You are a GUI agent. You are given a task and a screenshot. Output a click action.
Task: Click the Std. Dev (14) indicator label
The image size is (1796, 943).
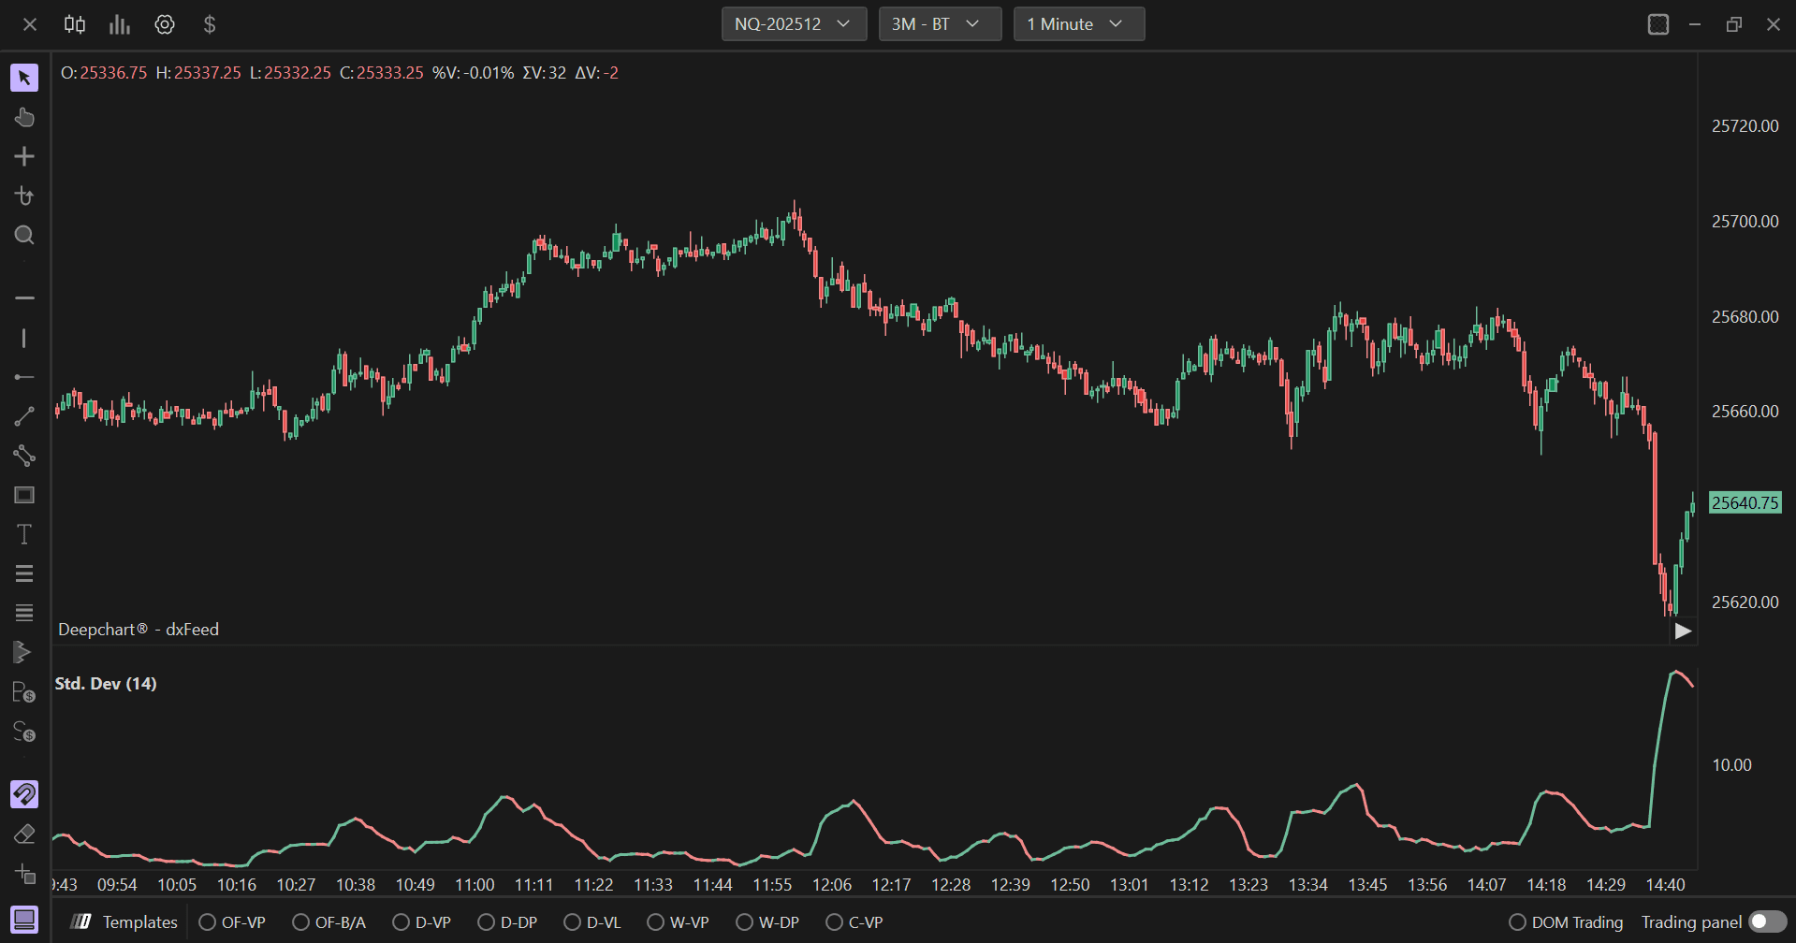(106, 684)
